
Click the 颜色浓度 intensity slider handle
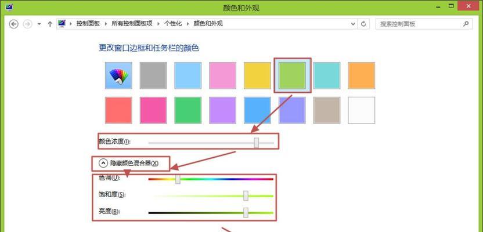pos(256,143)
